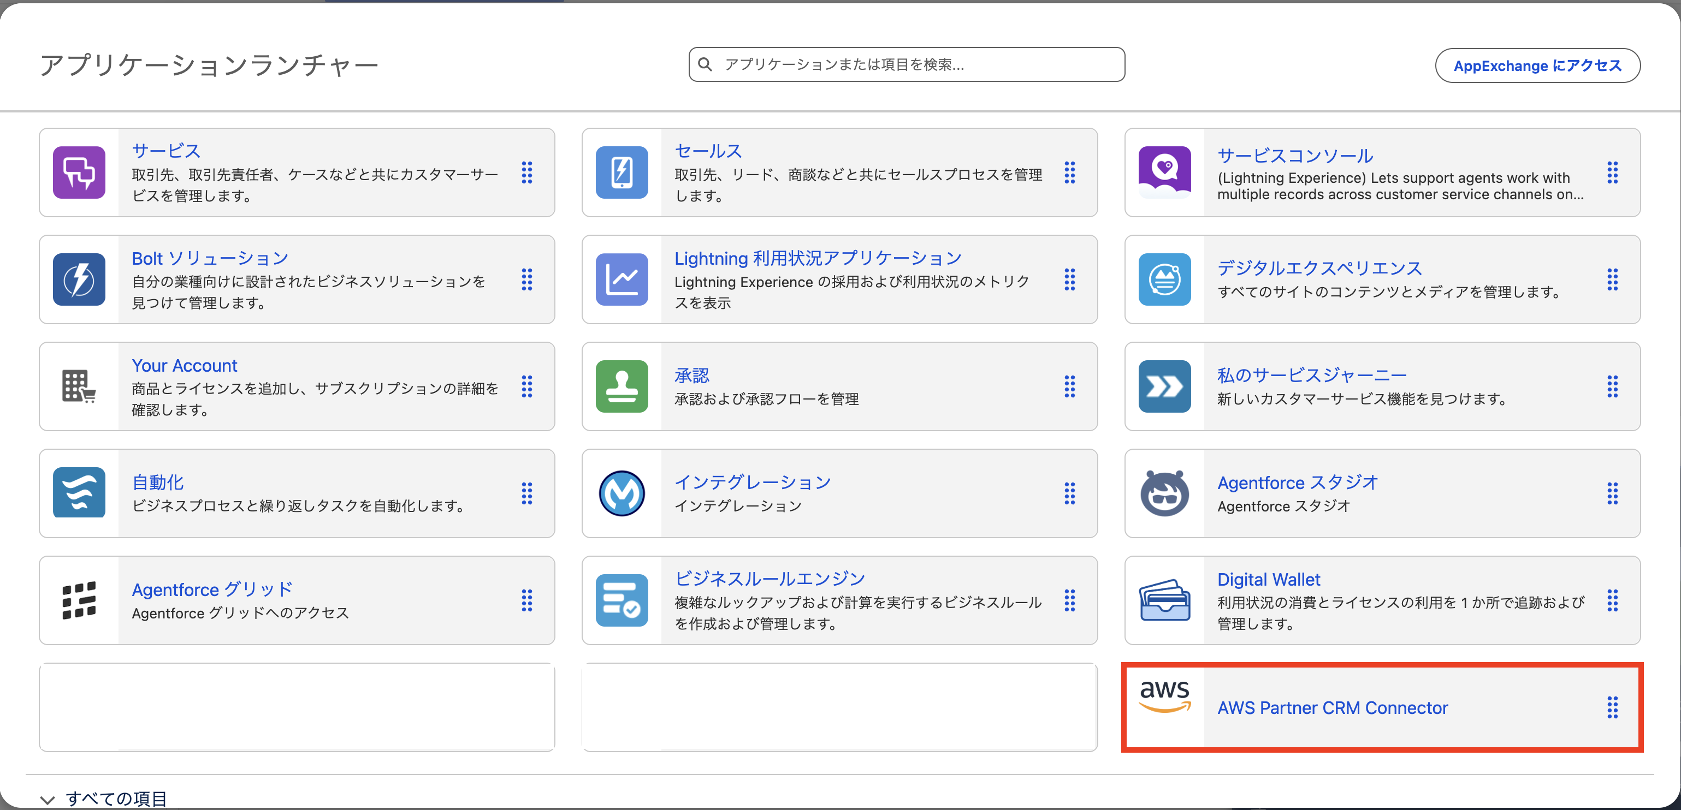
Task: Click the ビジネスルールエンジン icon
Action: [x=622, y=600]
